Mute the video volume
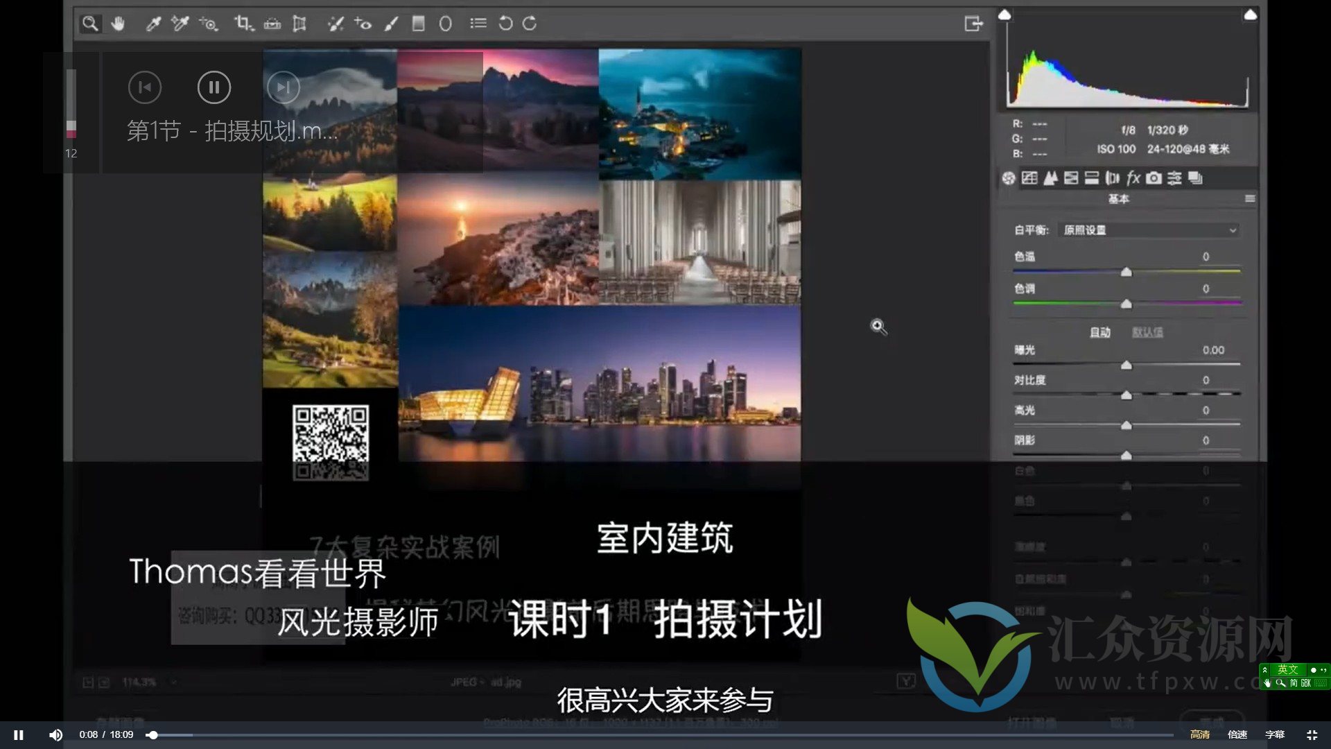The image size is (1331, 749). click(x=55, y=735)
